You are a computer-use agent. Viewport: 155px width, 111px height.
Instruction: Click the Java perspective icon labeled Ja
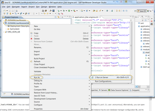(x=149, y=11)
